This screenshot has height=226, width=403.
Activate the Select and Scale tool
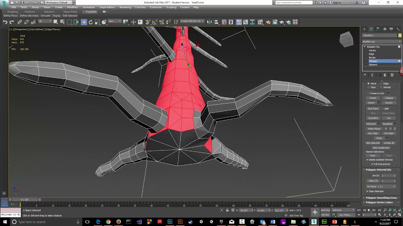[97, 22]
